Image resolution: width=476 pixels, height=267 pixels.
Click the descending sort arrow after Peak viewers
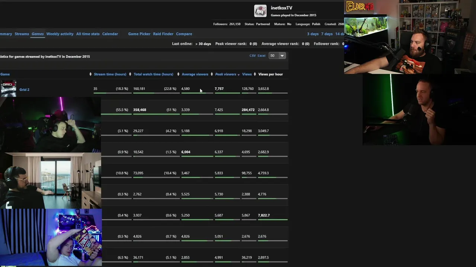tap(238, 75)
